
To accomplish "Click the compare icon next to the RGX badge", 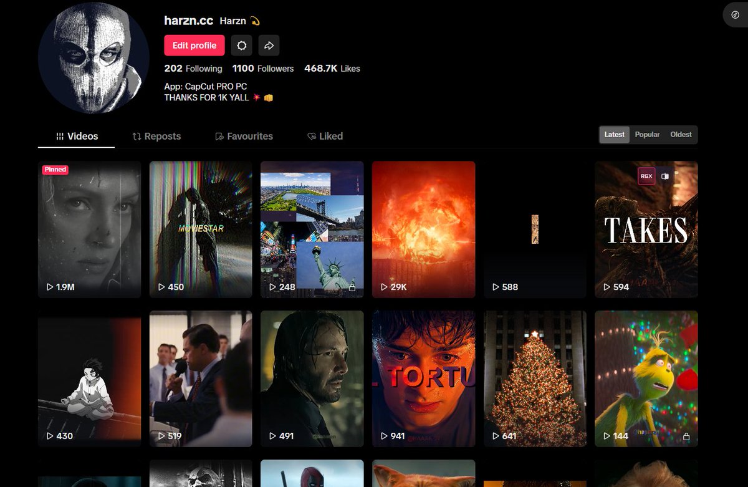I will tap(665, 176).
